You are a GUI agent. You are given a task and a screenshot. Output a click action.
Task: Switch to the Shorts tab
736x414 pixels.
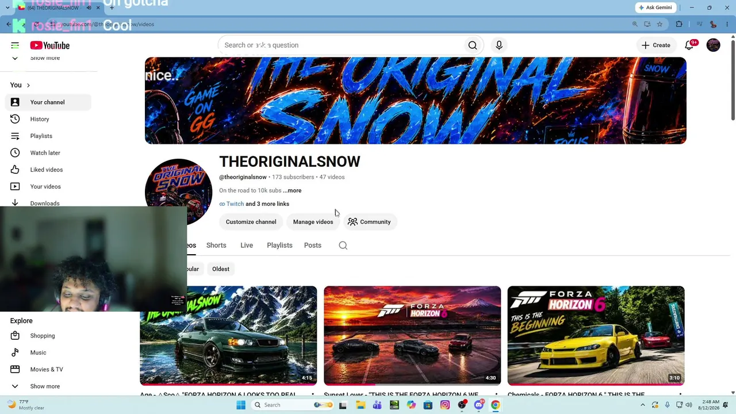pyautogui.click(x=216, y=246)
